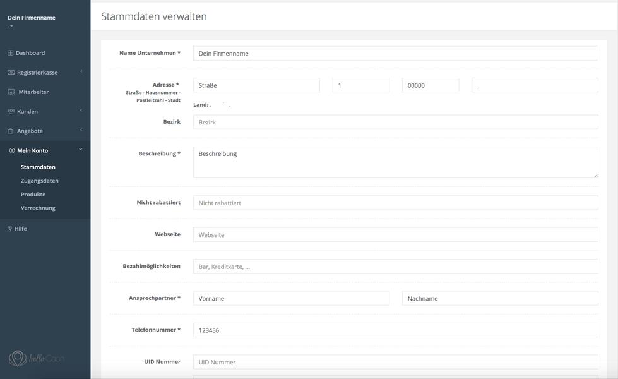This screenshot has height=379, width=618.
Task: Select Stammdaten in the sidebar submenu
Action: 38,167
